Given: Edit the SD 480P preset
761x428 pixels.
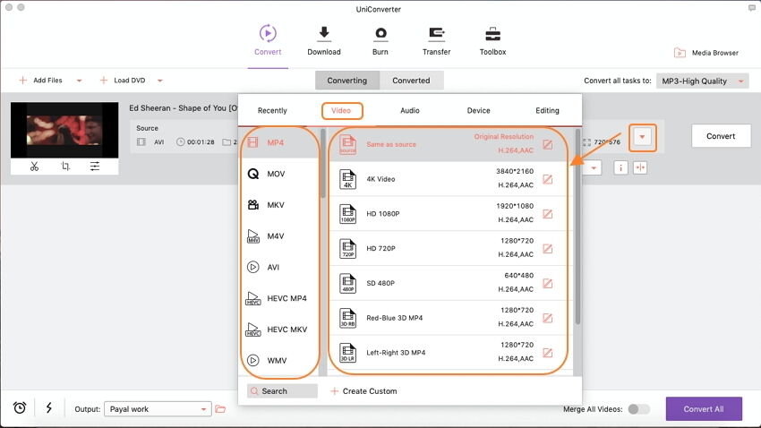Looking at the screenshot, I should click(x=547, y=283).
